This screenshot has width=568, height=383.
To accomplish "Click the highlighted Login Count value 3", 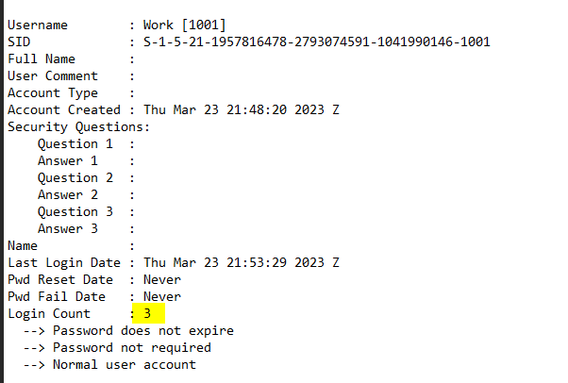I will click(148, 313).
